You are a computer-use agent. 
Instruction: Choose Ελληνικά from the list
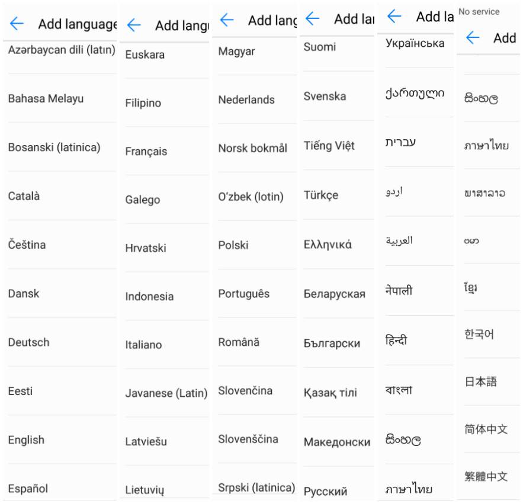tap(327, 245)
